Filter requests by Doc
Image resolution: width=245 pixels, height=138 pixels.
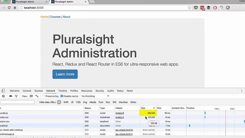[x=108, y=102]
